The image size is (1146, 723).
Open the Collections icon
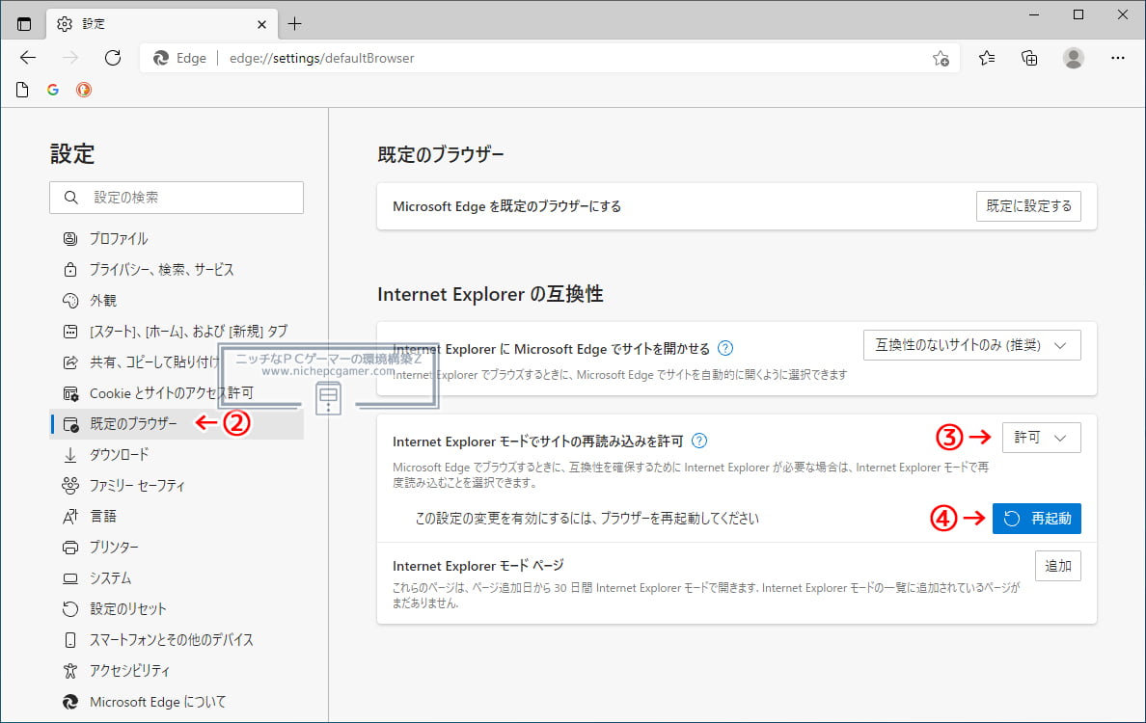(1029, 58)
